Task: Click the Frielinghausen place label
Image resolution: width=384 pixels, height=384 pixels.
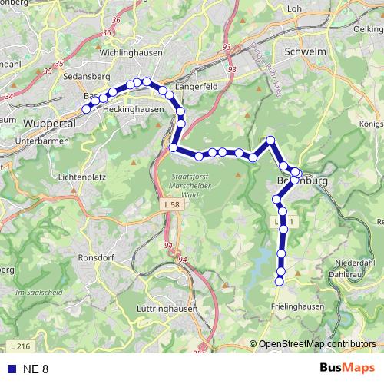Action: click(297, 306)
